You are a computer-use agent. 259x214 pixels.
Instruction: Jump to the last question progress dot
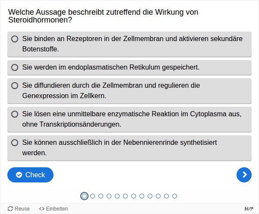(174, 196)
